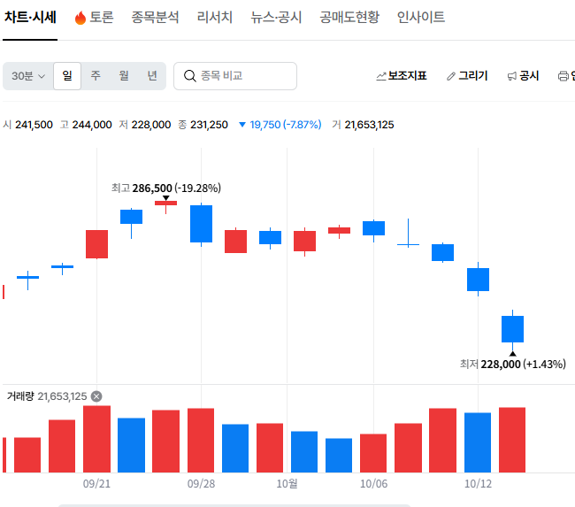Switch to the 종목분석 tab

[155, 17]
